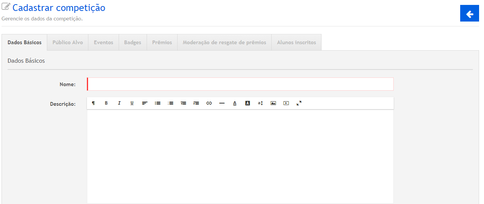
Task: Open the background color picker
Action: (248, 103)
